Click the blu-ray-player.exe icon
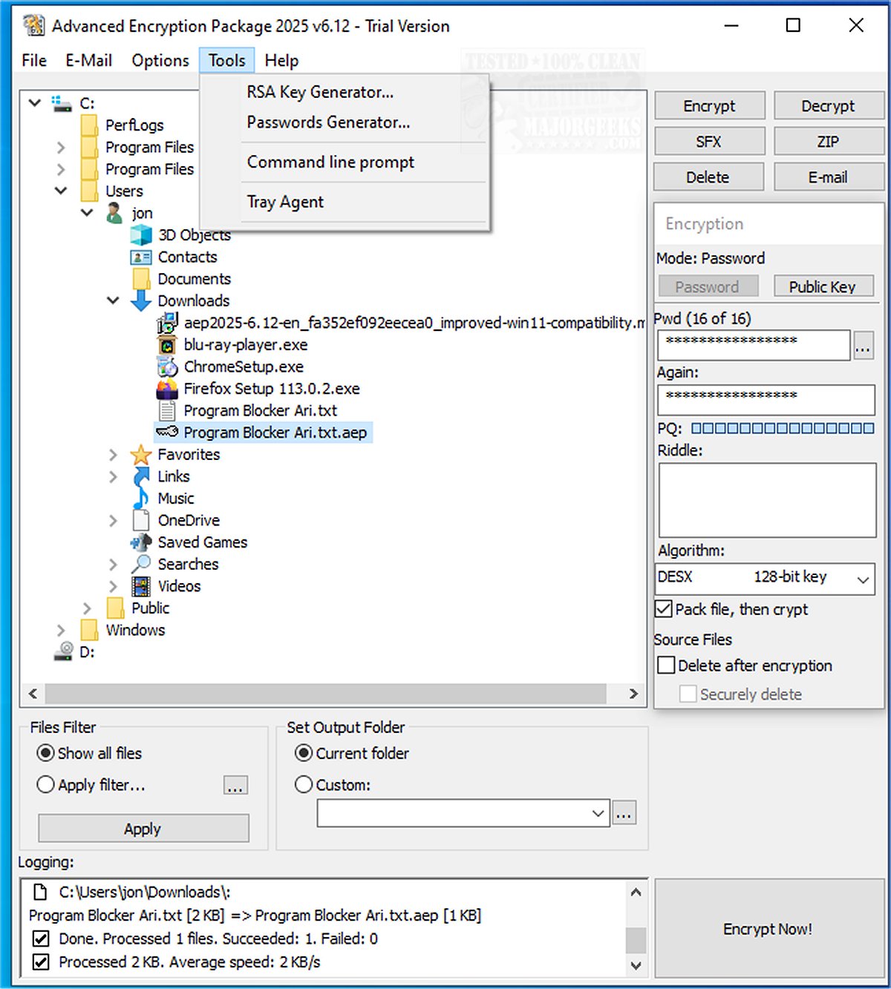The height and width of the screenshot is (989, 891). (x=167, y=345)
